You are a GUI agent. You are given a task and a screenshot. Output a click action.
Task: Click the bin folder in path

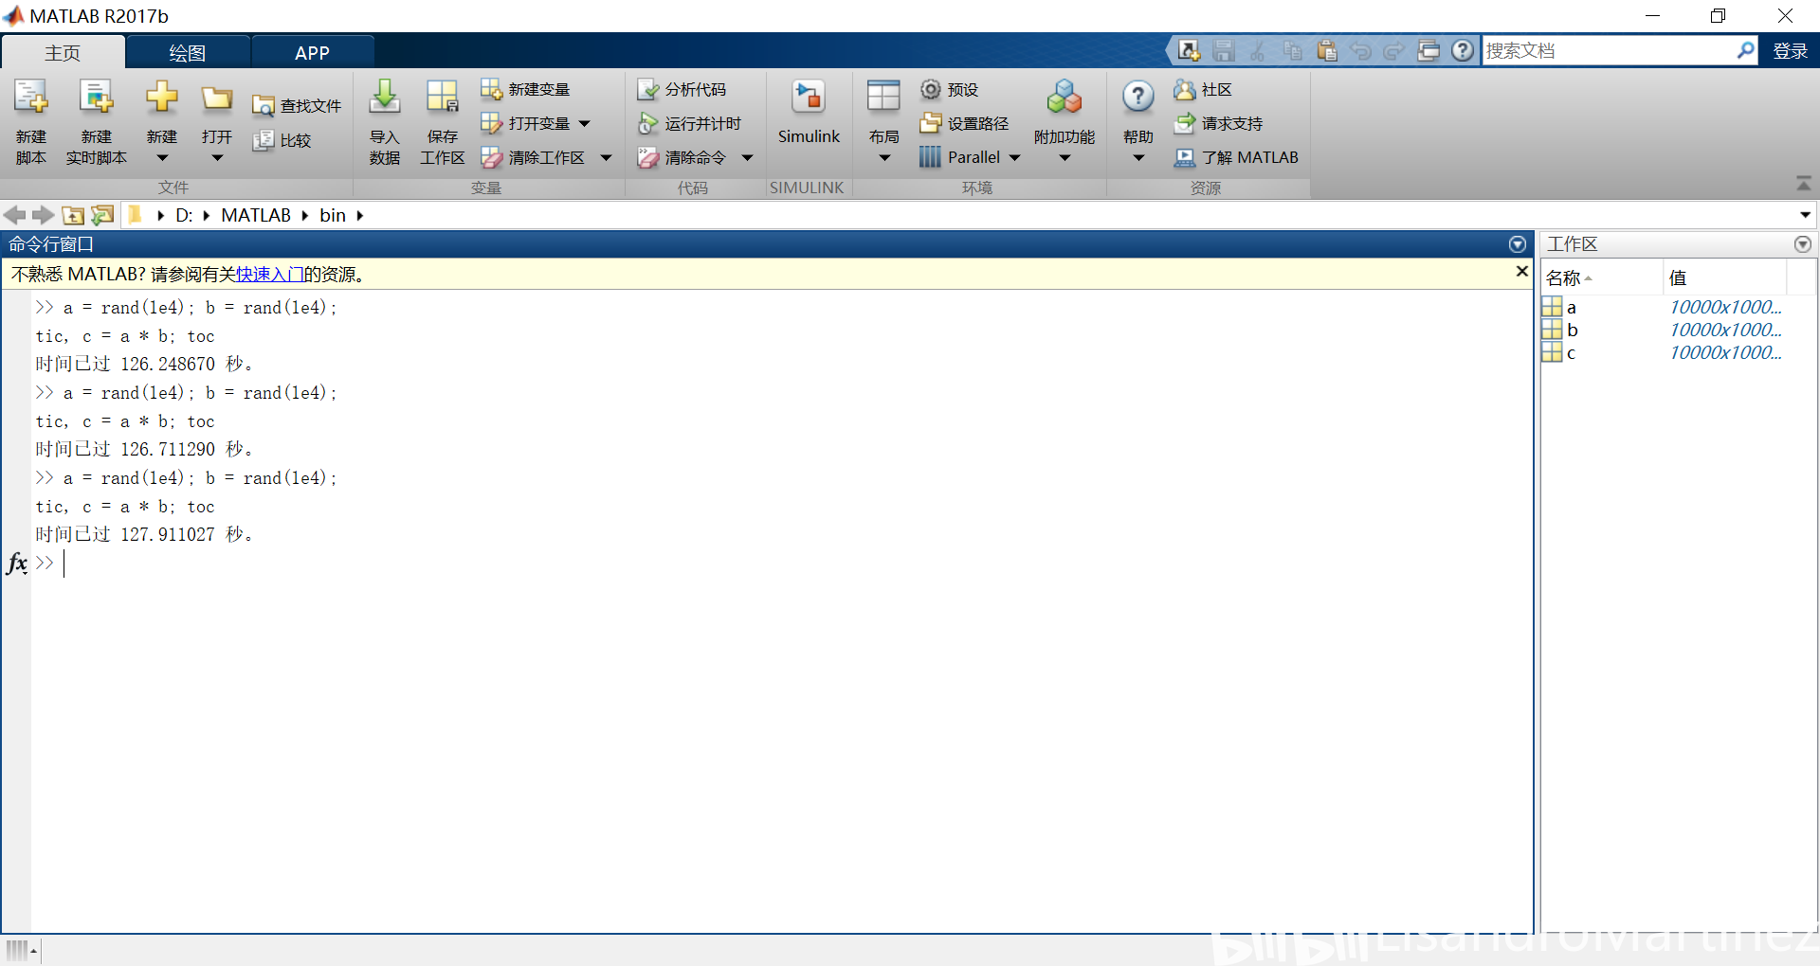(333, 215)
